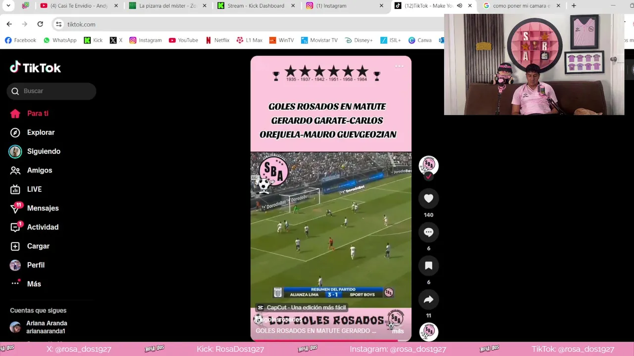
Task: Open a new browser tab
Action: point(574,6)
